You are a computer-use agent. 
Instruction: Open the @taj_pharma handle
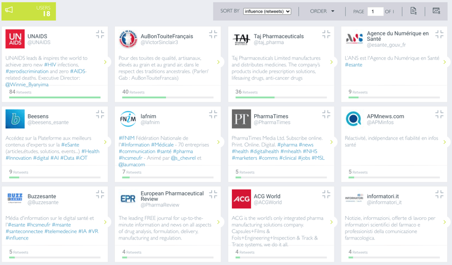click(x=269, y=42)
